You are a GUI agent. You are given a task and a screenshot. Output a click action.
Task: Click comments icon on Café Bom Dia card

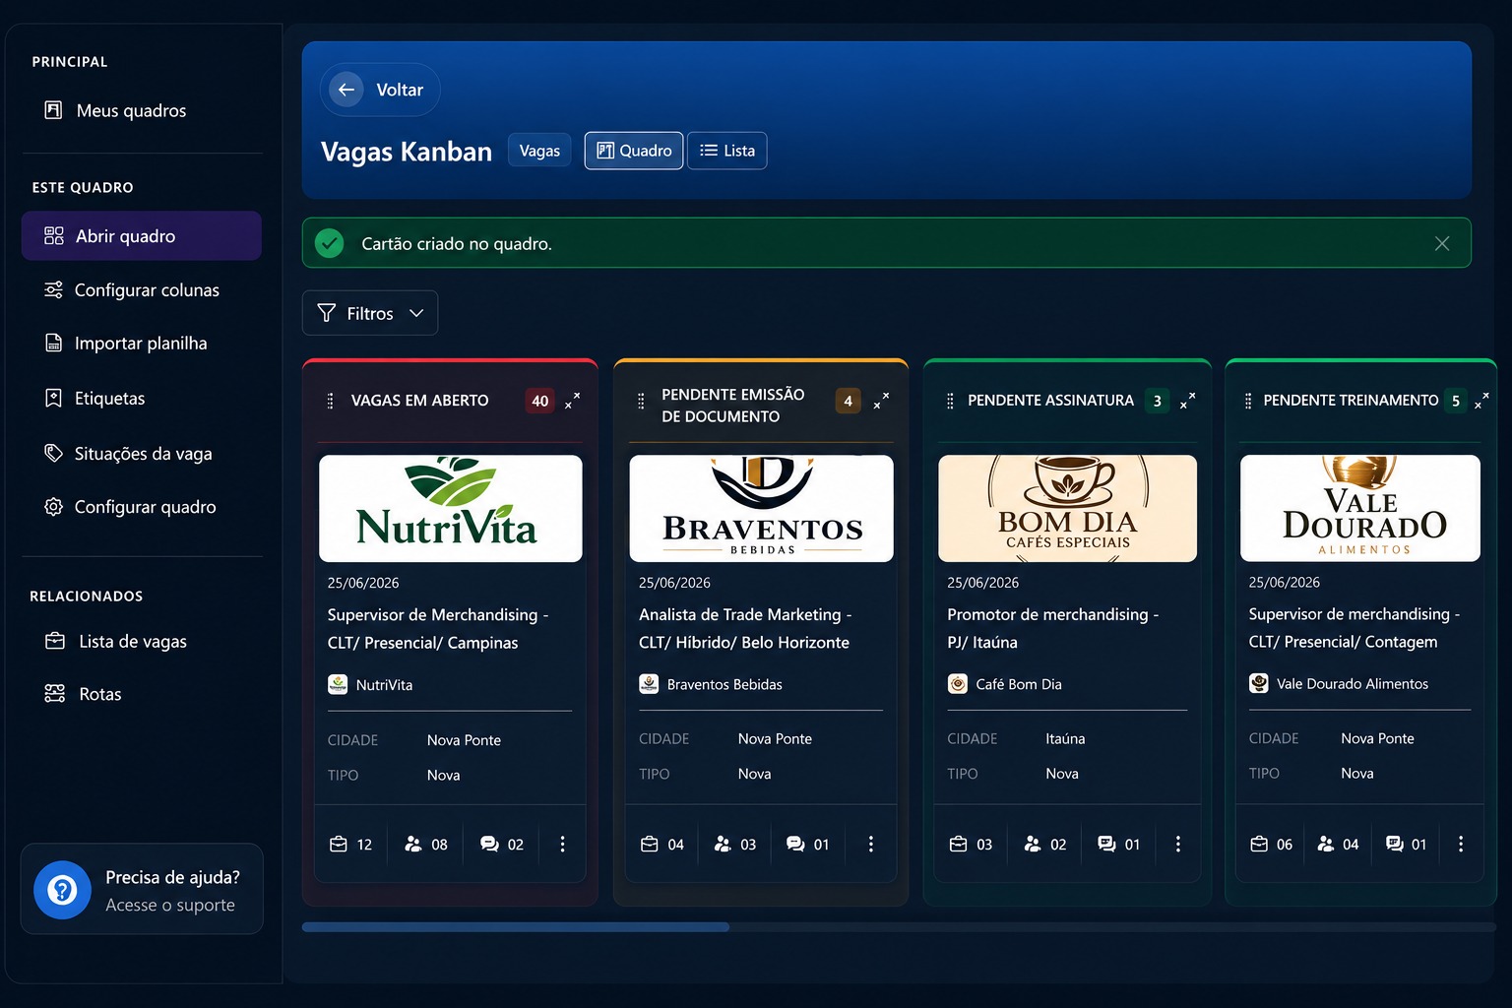click(1106, 844)
